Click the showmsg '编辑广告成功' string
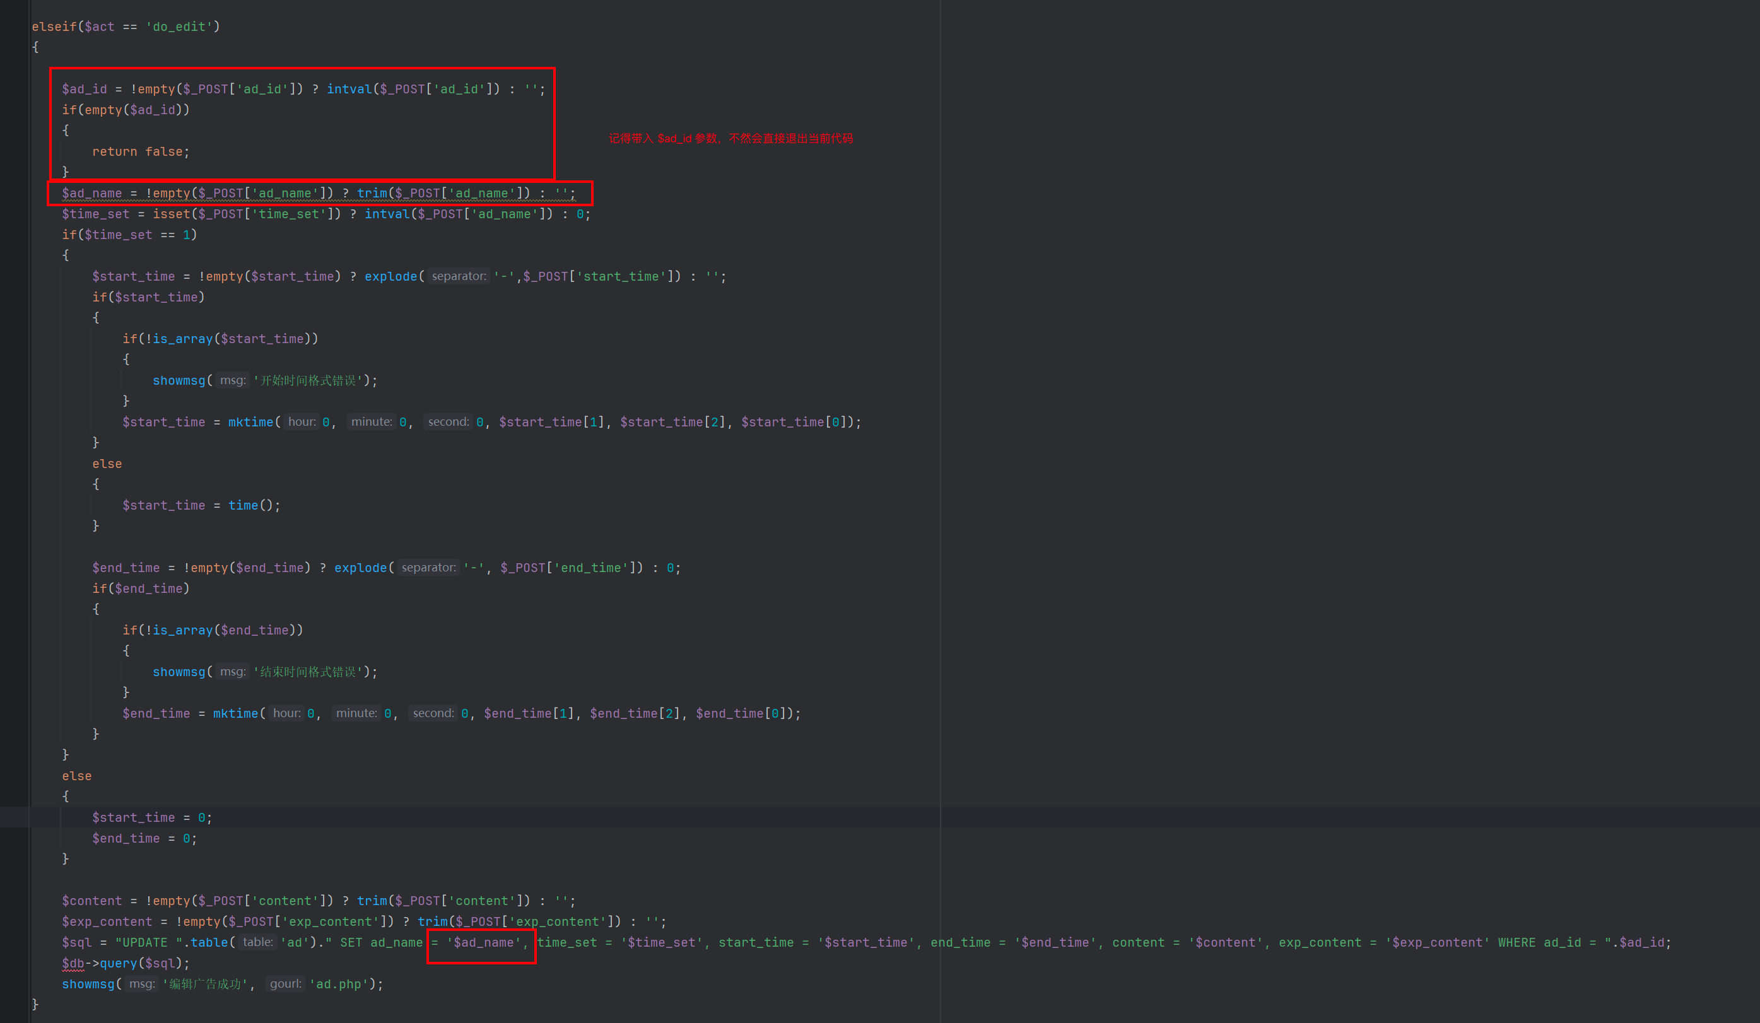1760x1023 pixels. tap(206, 984)
